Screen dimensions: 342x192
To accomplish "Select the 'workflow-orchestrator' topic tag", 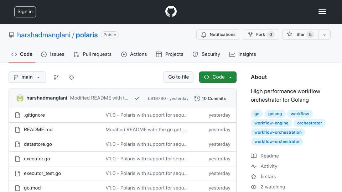I will [277, 142].
